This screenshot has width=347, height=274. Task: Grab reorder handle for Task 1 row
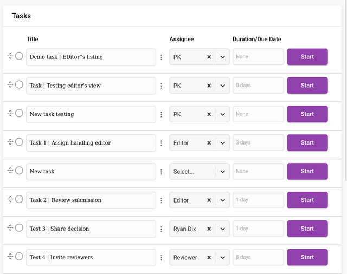10,142
